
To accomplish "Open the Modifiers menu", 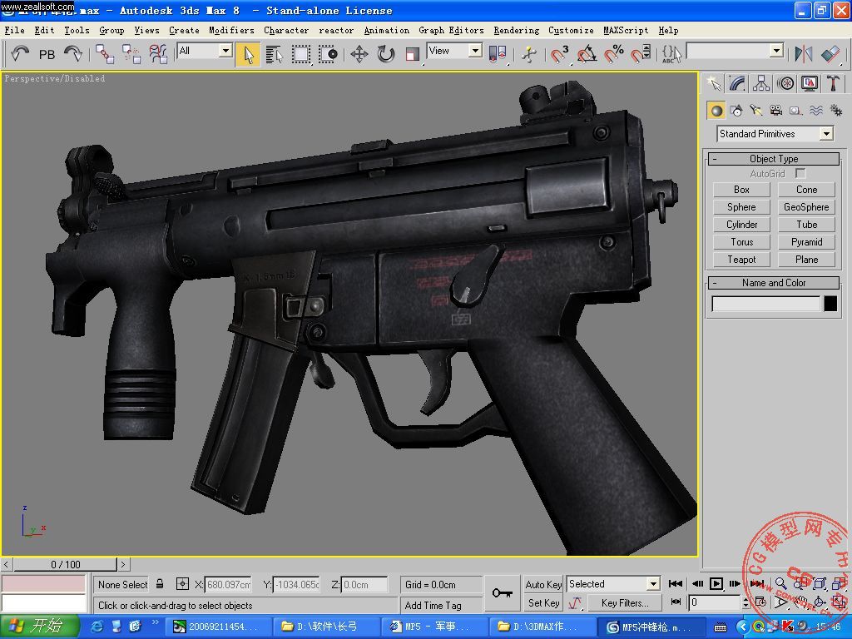I will (231, 30).
